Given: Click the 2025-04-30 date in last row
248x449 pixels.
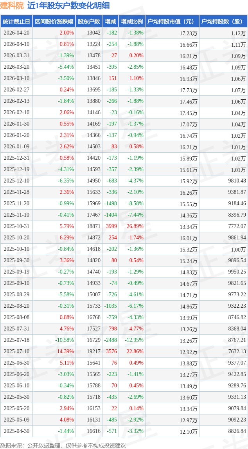Looking at the screenshot, I should pyautogui.click(x=16, y=431).
